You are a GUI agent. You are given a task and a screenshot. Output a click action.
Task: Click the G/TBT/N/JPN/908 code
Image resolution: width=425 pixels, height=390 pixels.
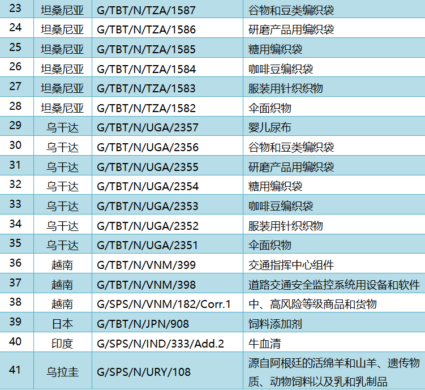pyautogui.click(x=143, y=324)
